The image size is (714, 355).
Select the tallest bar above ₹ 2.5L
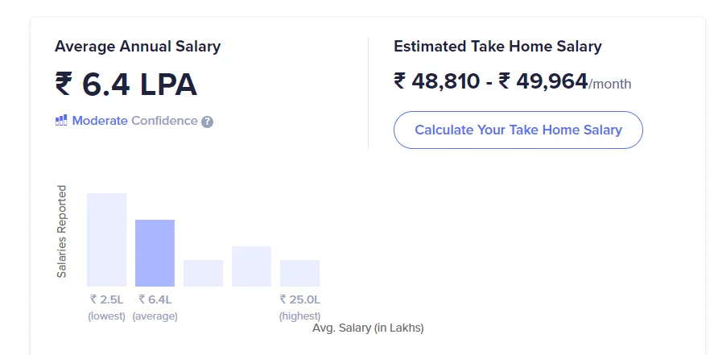click(x=106, y=240)
